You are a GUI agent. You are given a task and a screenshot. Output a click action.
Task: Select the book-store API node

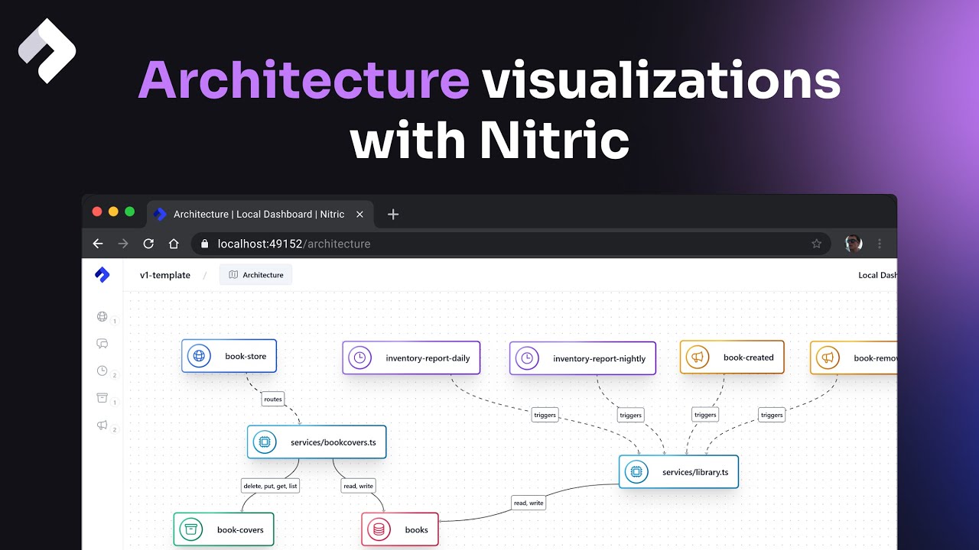point(229,356)
